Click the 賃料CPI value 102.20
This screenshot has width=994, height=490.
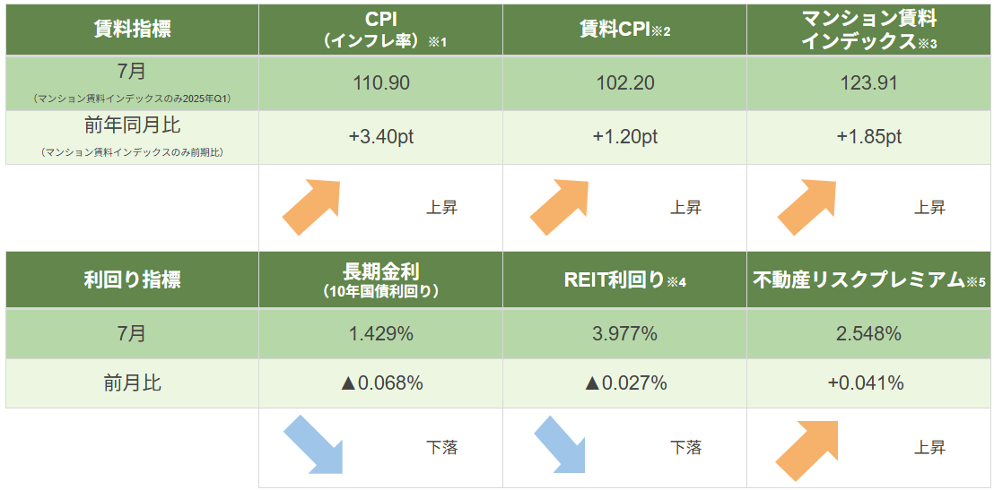(x=624, y=83)
